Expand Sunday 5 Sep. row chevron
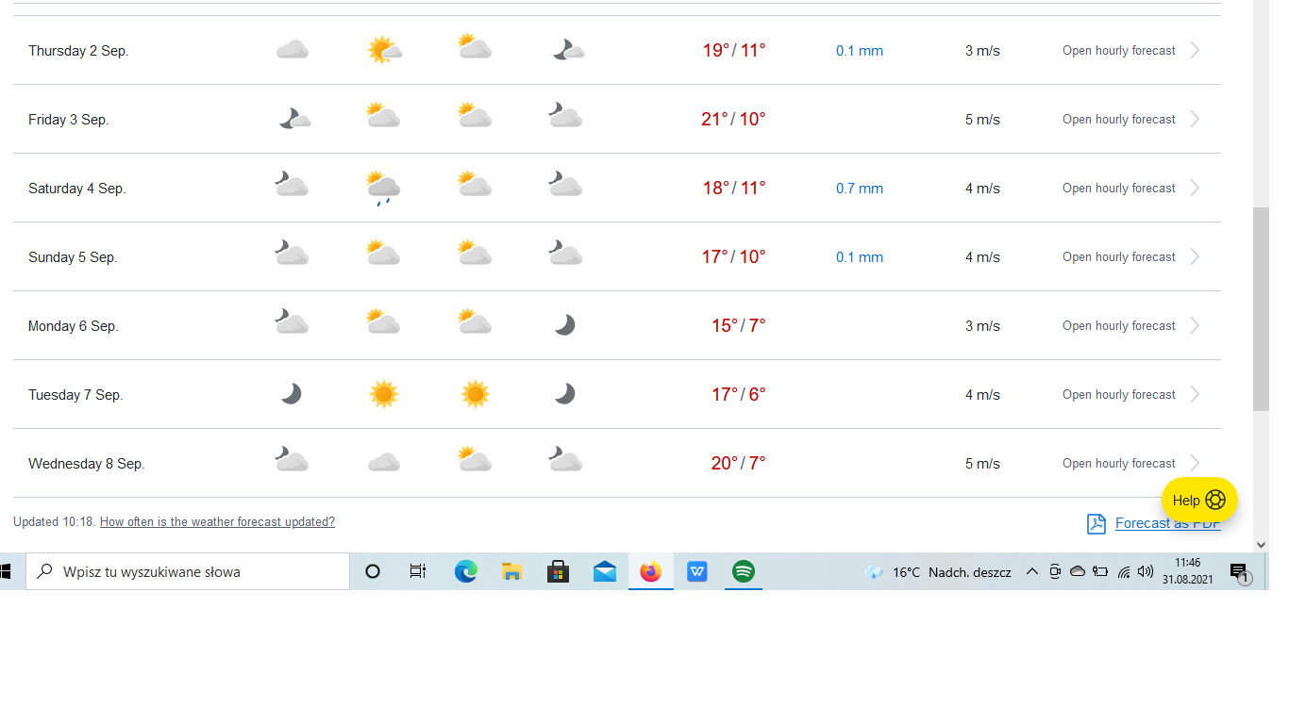This screenshot has width=1289, height=724. (x=1195, y=256)
